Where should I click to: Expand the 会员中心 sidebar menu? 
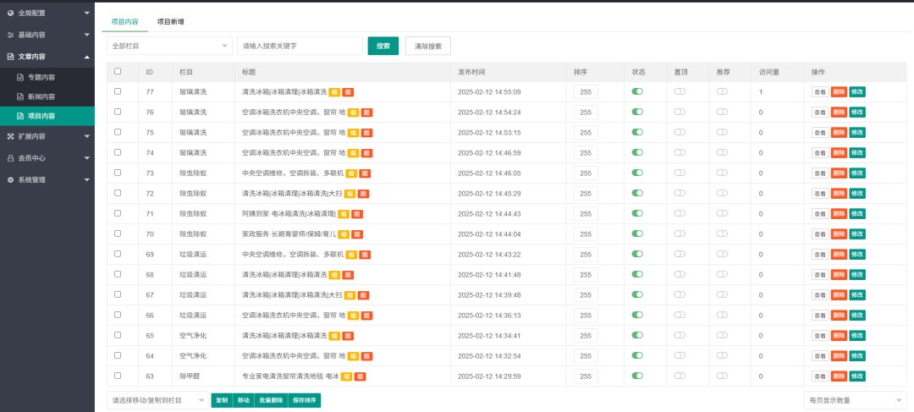(x=47, y=158)
